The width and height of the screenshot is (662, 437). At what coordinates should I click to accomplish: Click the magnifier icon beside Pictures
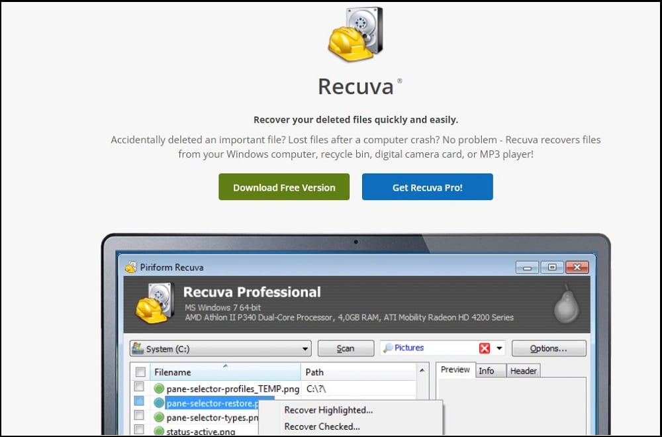(387, 348)
